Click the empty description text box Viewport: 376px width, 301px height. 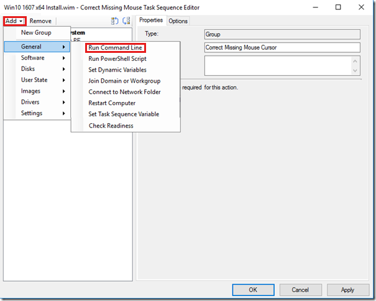click(x=278, y=65)
